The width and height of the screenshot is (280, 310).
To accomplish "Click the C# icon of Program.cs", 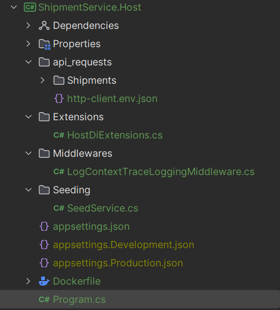I will click(x=44, y=299).
